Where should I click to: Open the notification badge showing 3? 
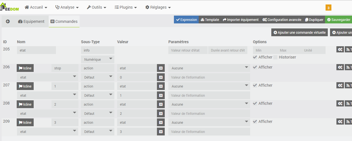pos(328,8)
